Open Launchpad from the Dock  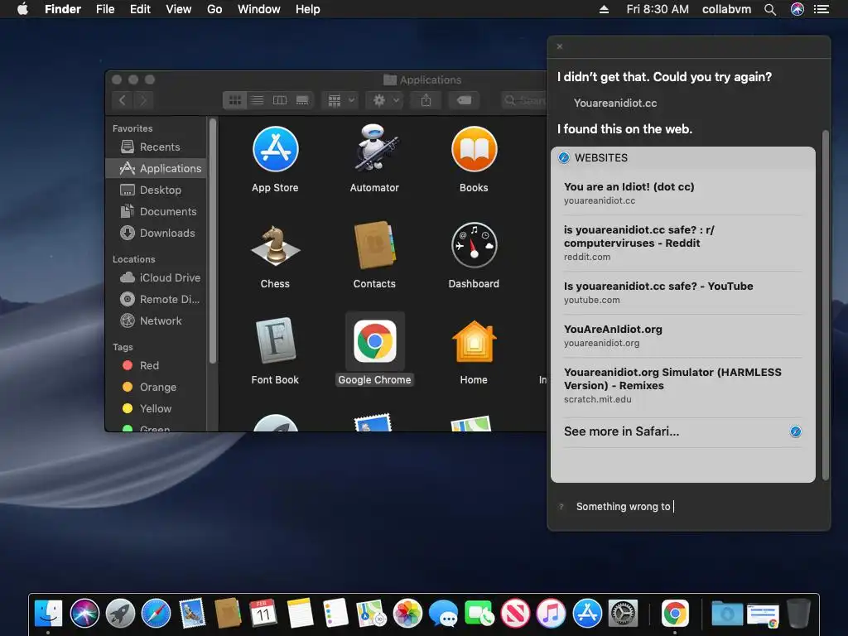pos(121,614)
